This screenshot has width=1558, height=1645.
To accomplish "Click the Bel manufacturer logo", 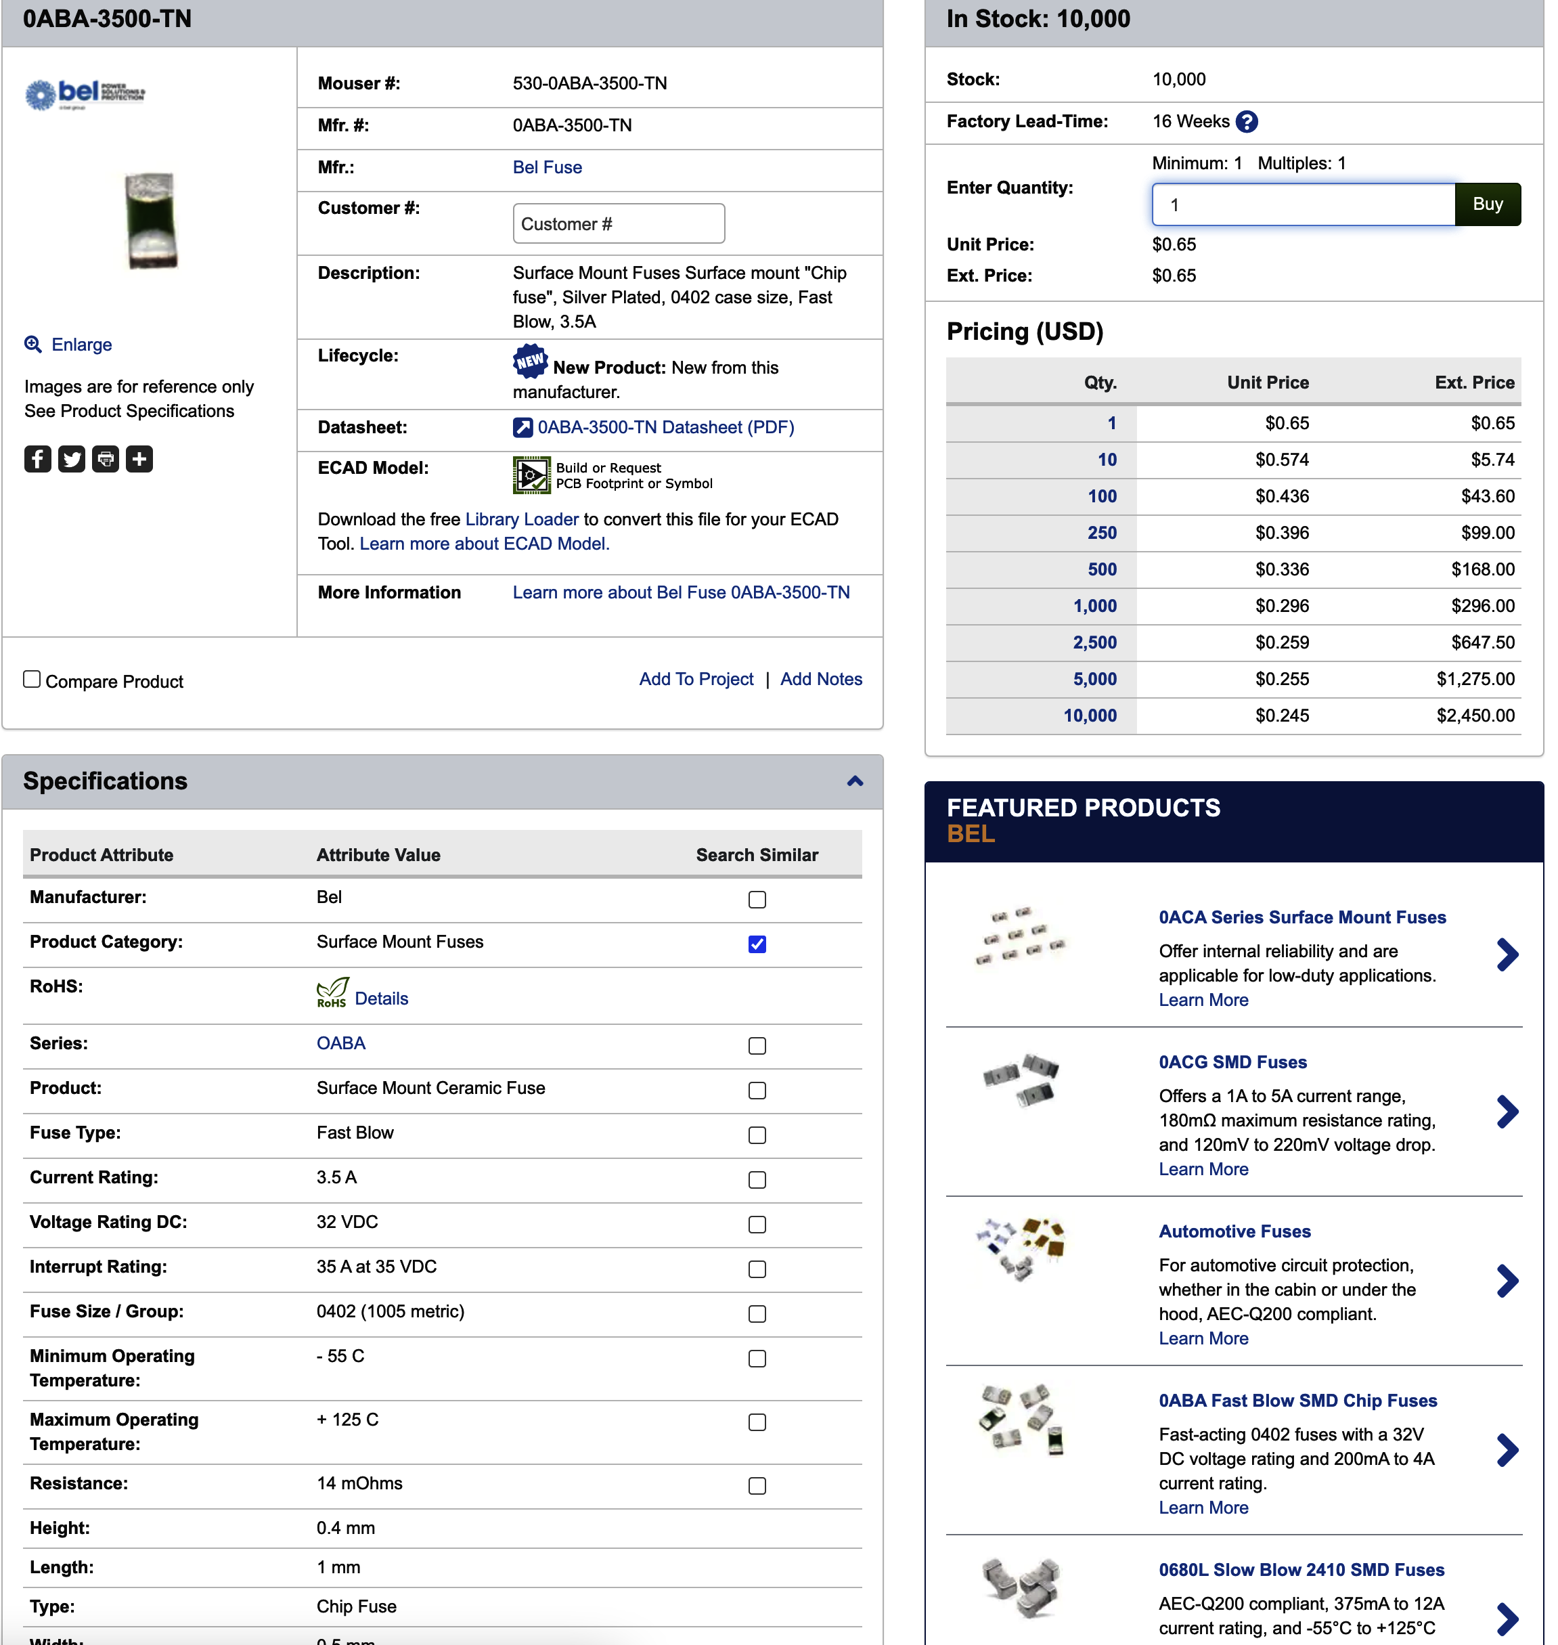I will click(85, 95).
